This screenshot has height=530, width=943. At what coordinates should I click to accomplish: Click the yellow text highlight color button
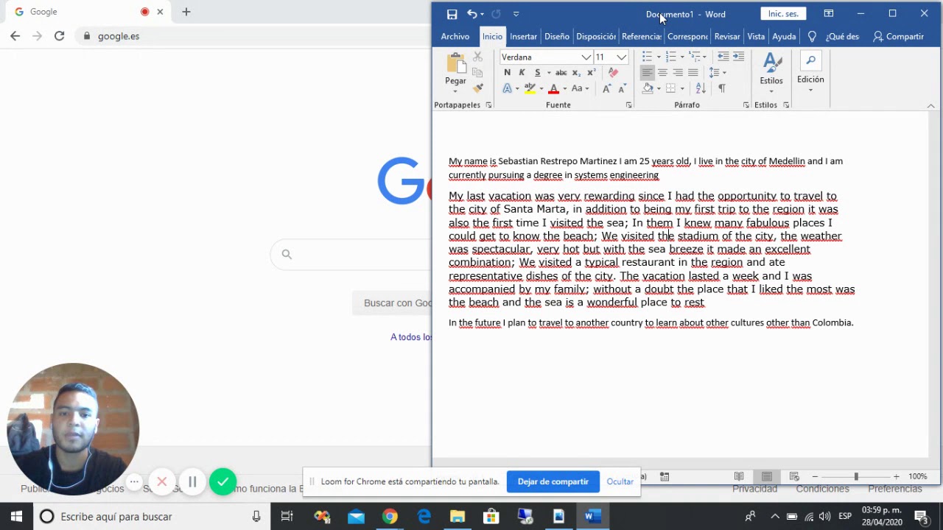point(530,88)
